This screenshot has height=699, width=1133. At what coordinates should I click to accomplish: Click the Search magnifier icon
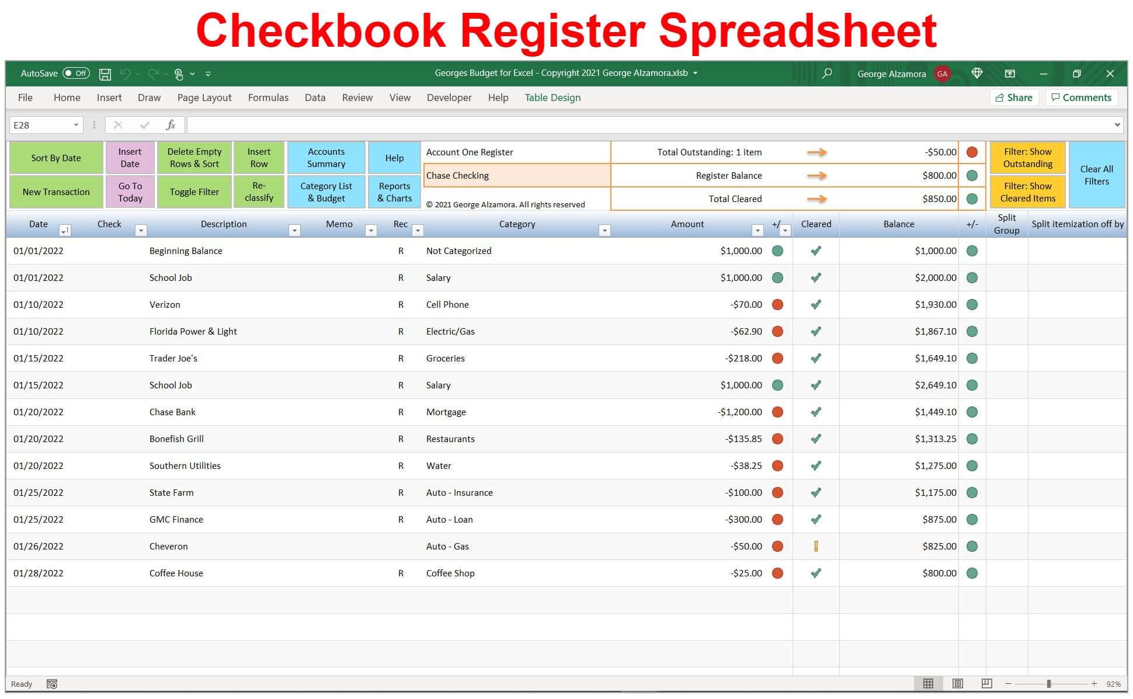(826, 74)
